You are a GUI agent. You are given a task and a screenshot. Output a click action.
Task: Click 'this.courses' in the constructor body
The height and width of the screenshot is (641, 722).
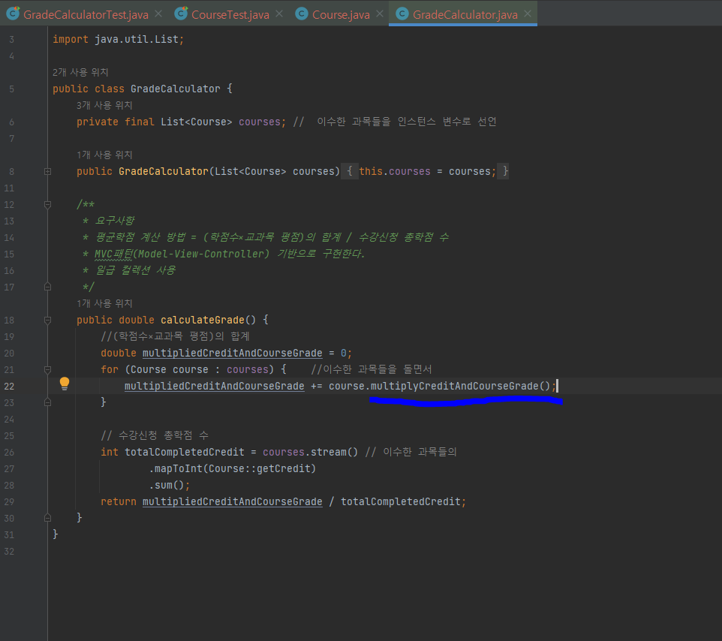(395, 171)
